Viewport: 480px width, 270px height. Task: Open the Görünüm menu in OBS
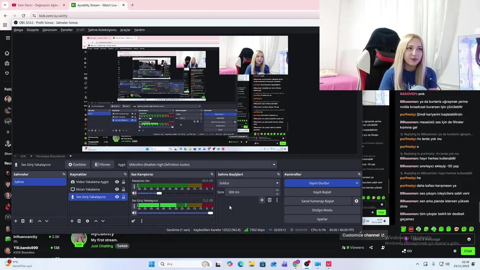pyautogui.click(x=49, y=30)
